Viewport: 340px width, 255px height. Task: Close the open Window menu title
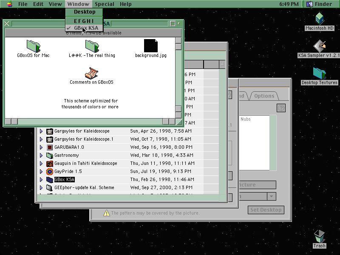[x=78, y=4]
